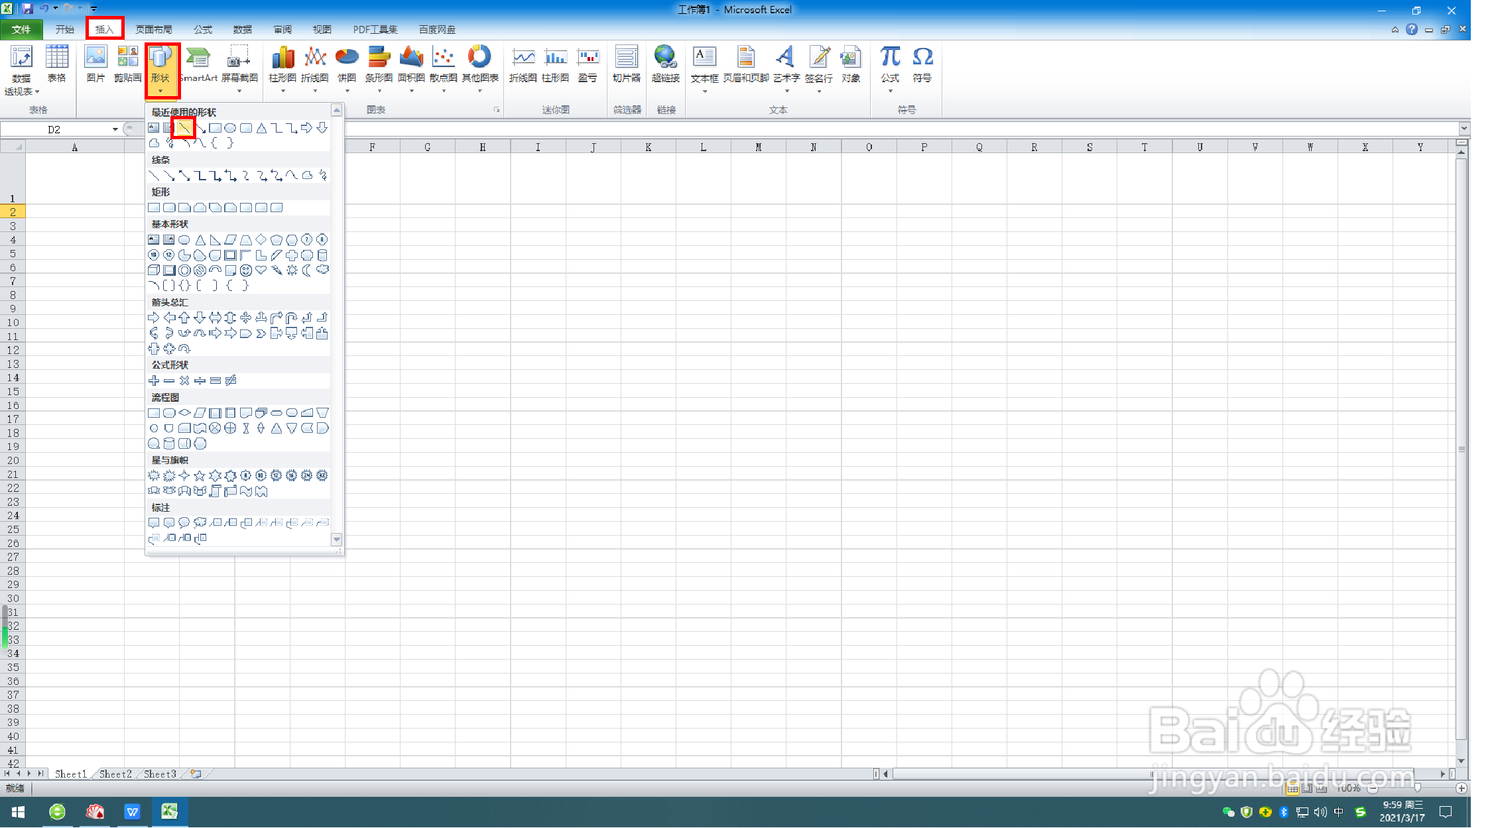Open the charts group dialog launcher
Image resolution: width=1496 pixels, height=828 pixels.
coord(497,110)
